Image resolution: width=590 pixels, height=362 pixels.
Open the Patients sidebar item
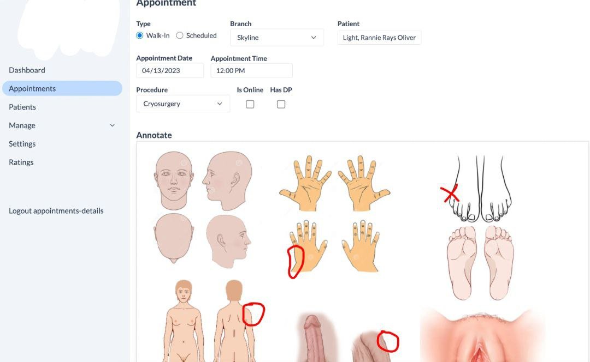(22, 107)
